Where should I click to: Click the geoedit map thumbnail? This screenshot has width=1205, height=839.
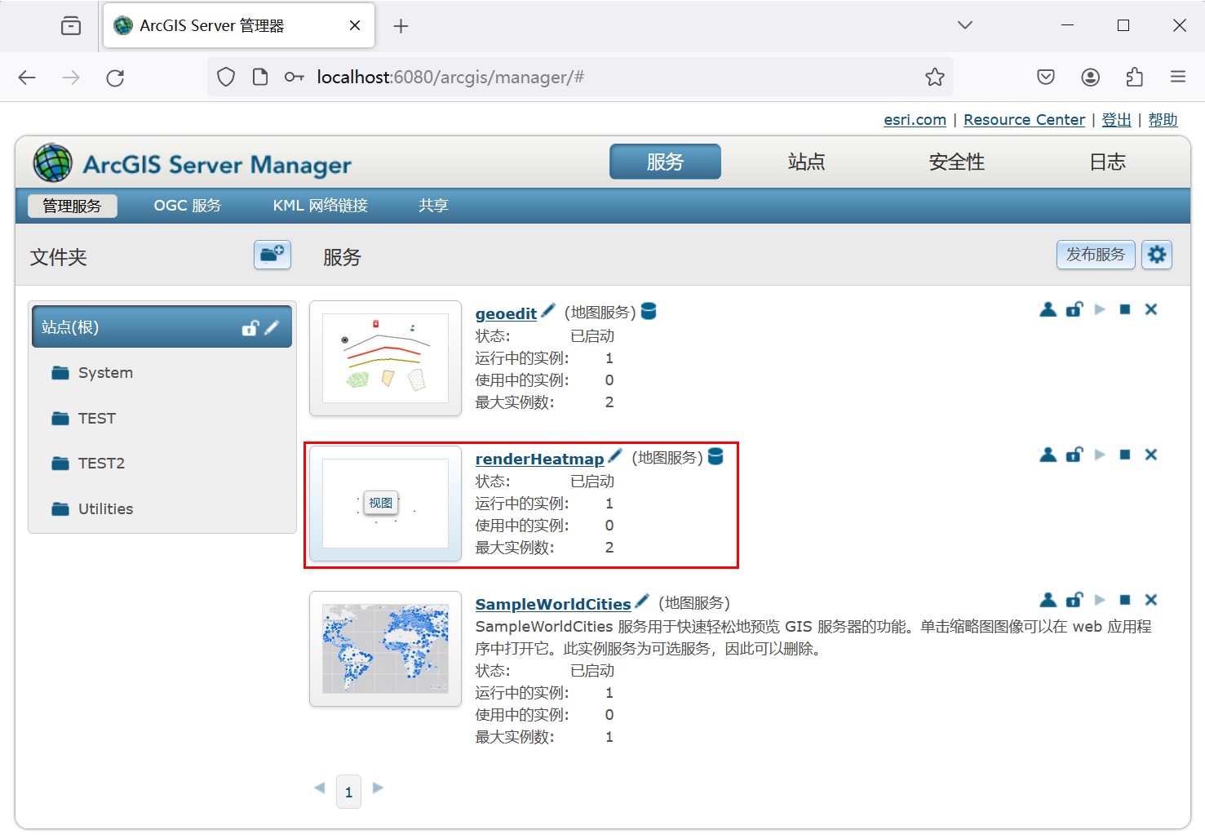385,358
